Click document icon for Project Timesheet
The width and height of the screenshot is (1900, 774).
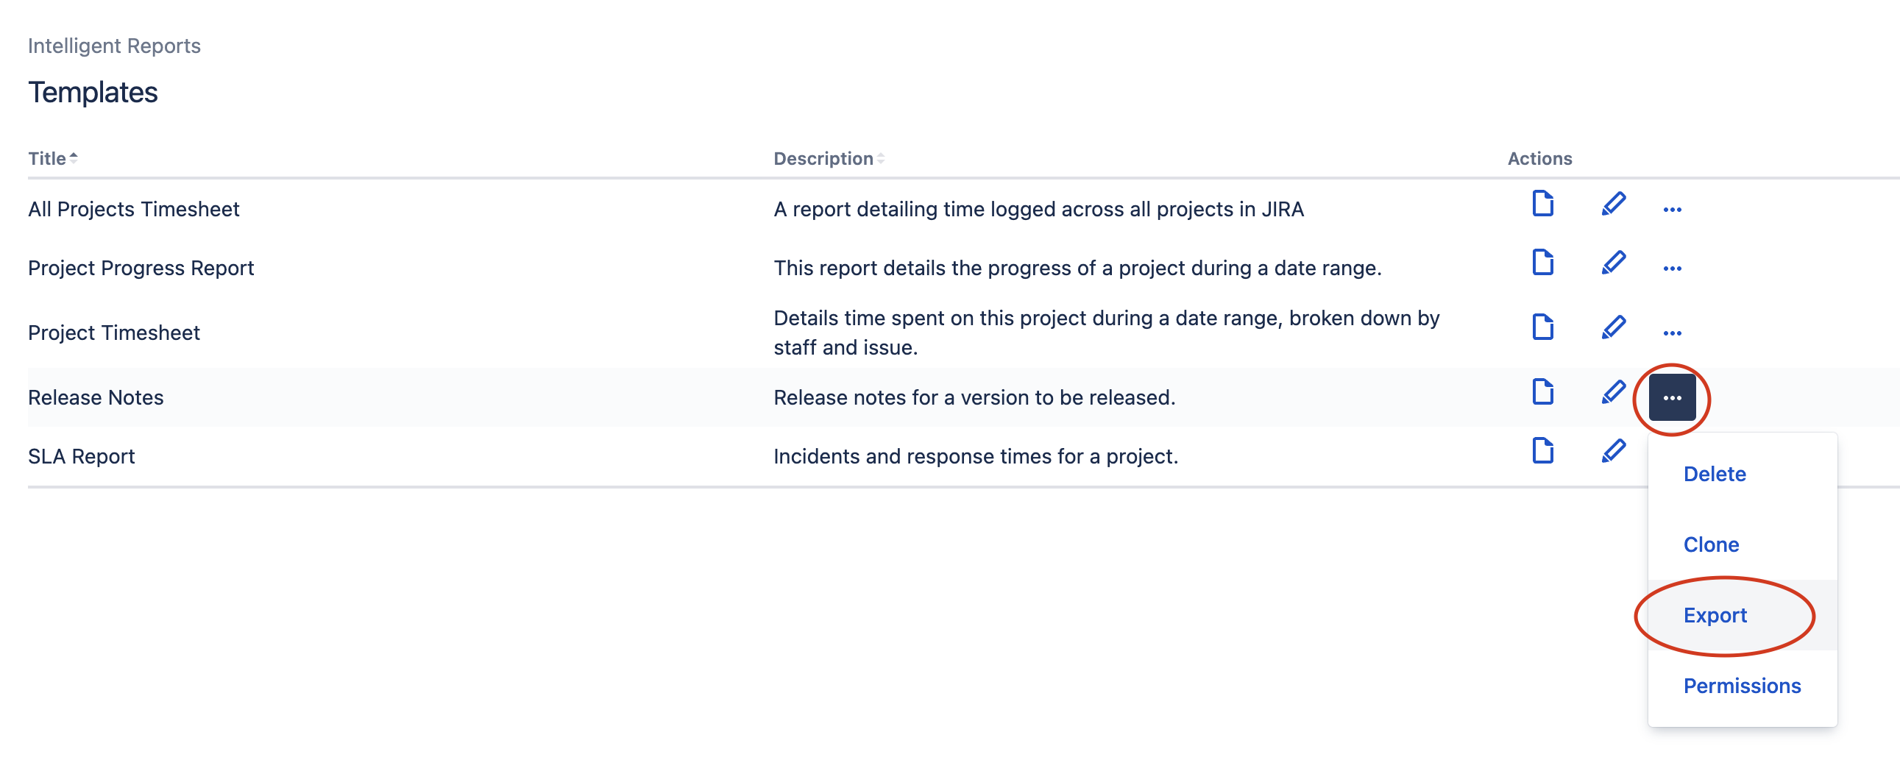pos(1542,327)
